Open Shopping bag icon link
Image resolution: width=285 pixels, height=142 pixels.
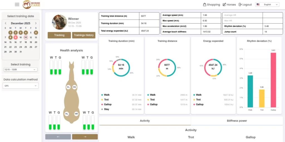pyautogui.click(x=205, y=5)
